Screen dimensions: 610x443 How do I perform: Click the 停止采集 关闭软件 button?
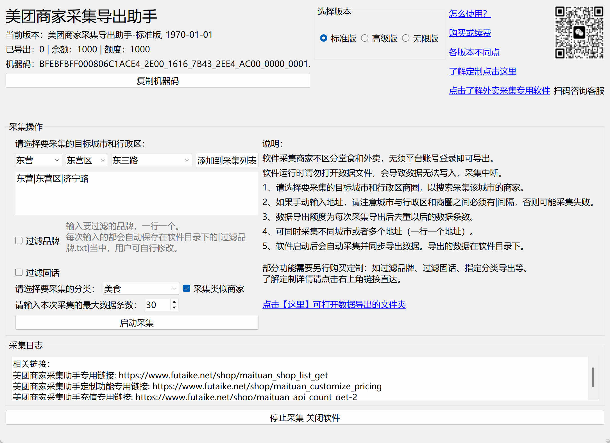tap(305, 418)
